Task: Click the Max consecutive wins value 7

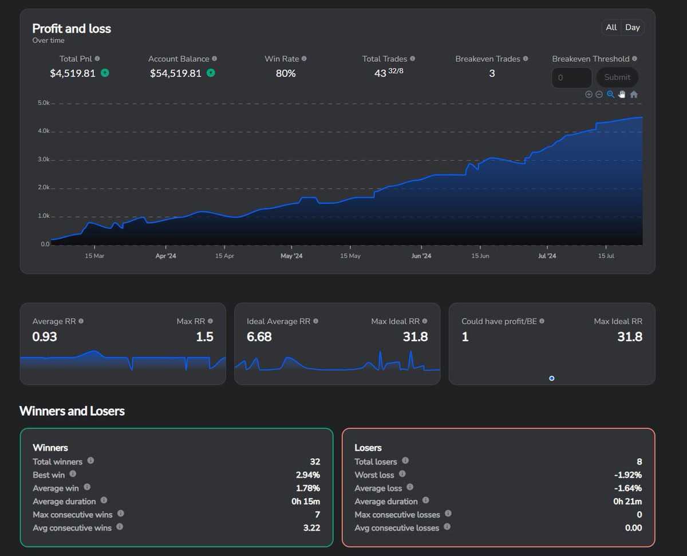Action: (318, 514)
